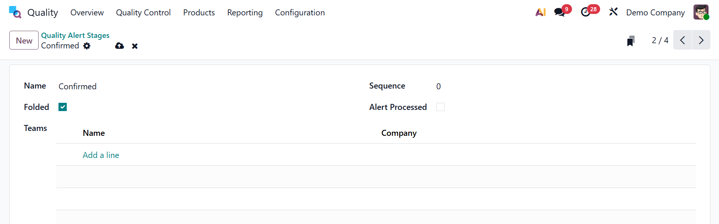The height and width of the screenshot is (224, 719).
Task: Click the bookmark icon near the pager
Action: (x=631, y=41)
